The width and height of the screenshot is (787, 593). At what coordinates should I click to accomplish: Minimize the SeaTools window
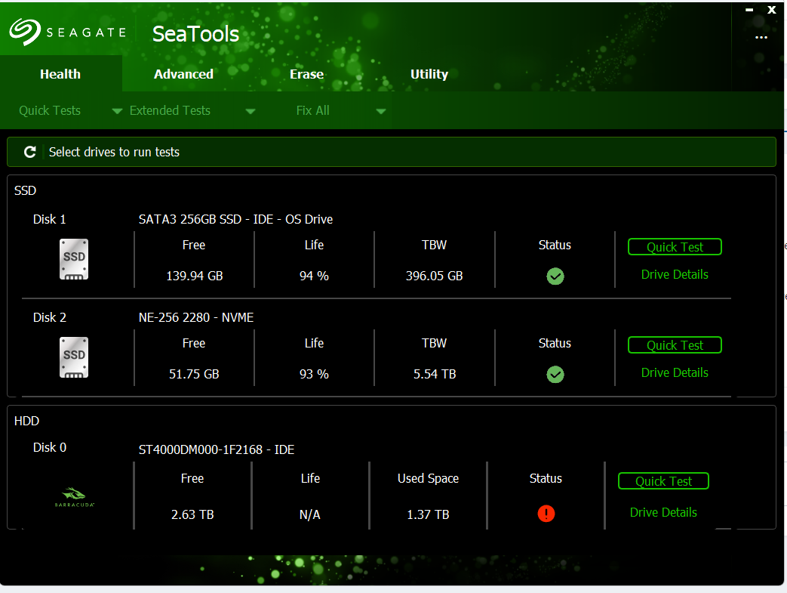[749, 10]
